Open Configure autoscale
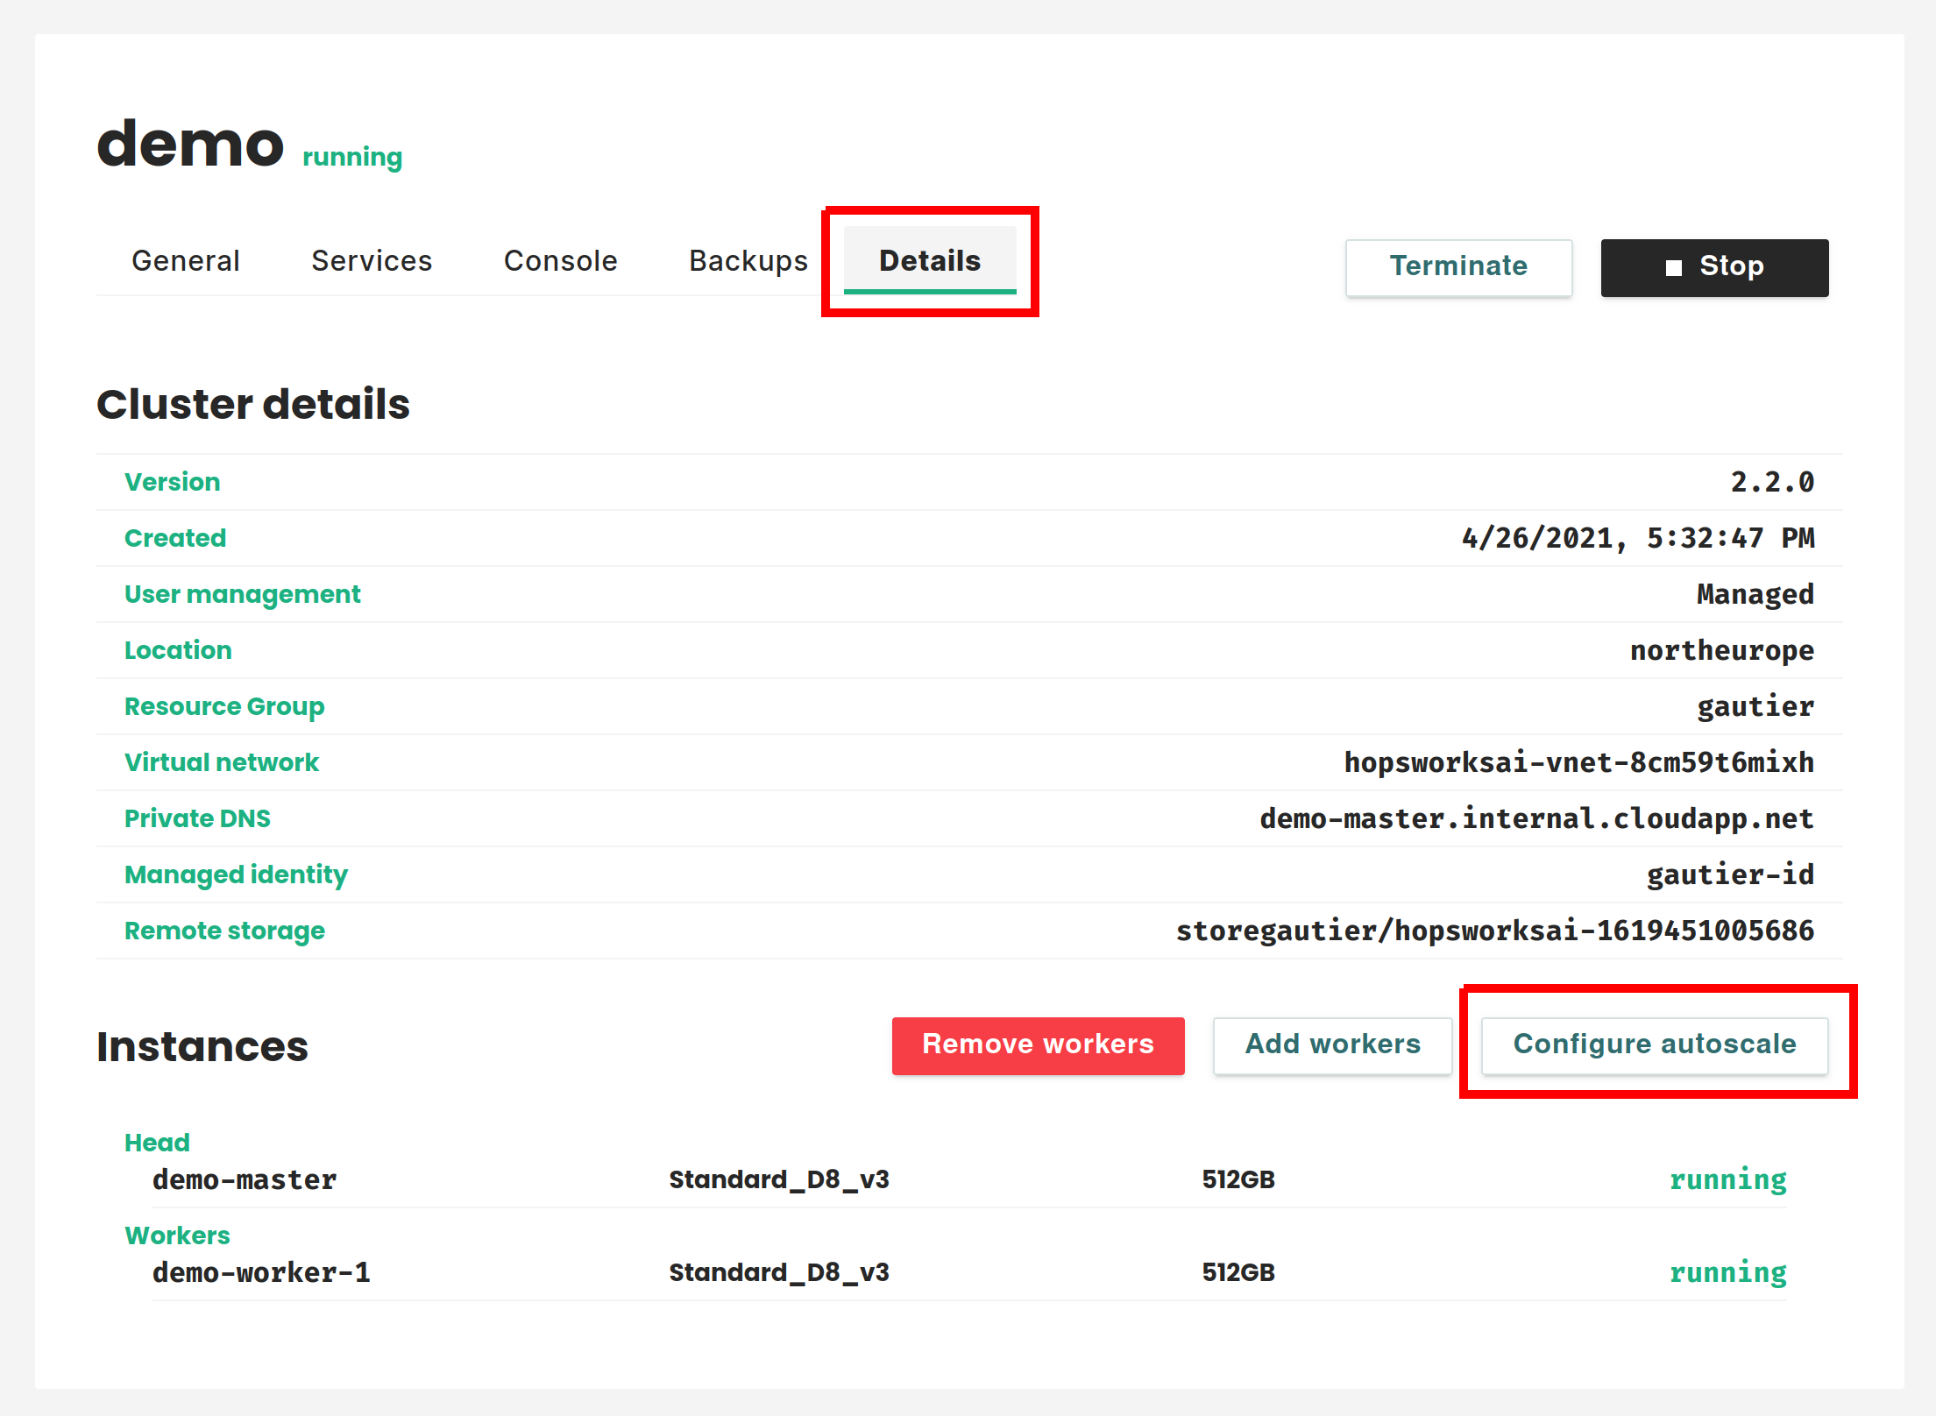Image resolution: width=1936 pixels, height=1416 pixels. 1655,1044
